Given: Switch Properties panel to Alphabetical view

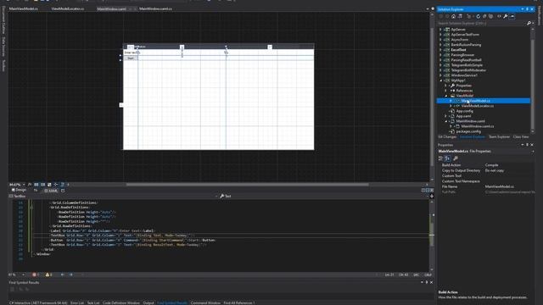Looking at the screenshot, I should pos(447,158).
